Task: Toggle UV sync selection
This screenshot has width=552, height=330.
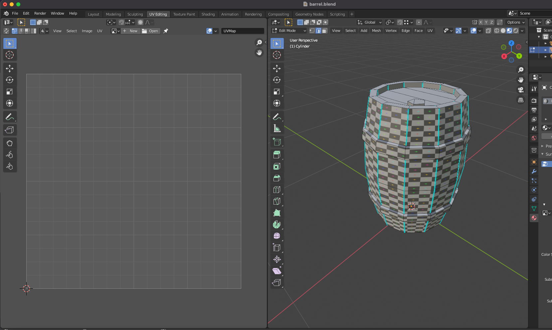Action: [x=6, y=31]
